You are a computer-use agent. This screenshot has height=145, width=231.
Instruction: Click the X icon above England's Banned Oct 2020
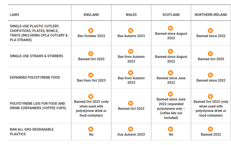[91, 54]
